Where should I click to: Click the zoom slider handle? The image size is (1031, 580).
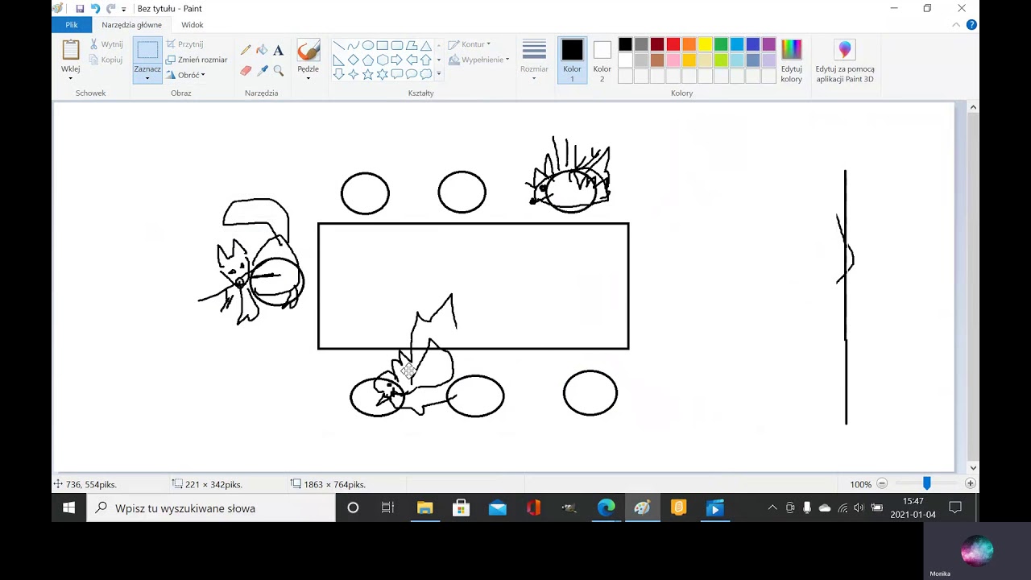click(x=926, y=483)
